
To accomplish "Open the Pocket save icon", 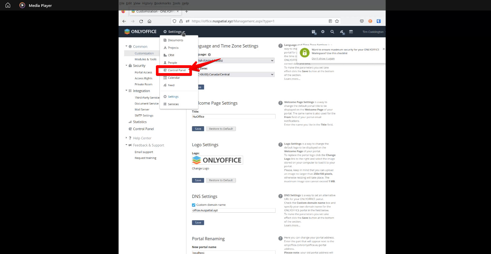I will coord(362,21).
